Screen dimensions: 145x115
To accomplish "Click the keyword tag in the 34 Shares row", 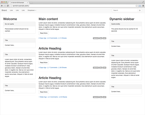I will tap(96, 97).
